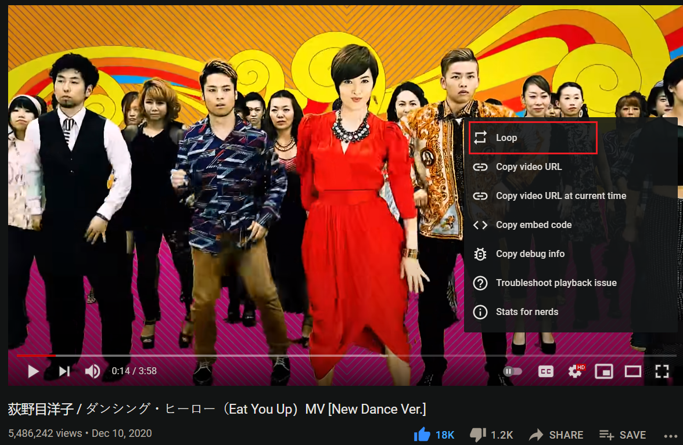Viewport: 683px width, 445px height.
Task: Toggle autoplay on the player
Action: click(x=512, y=371)
